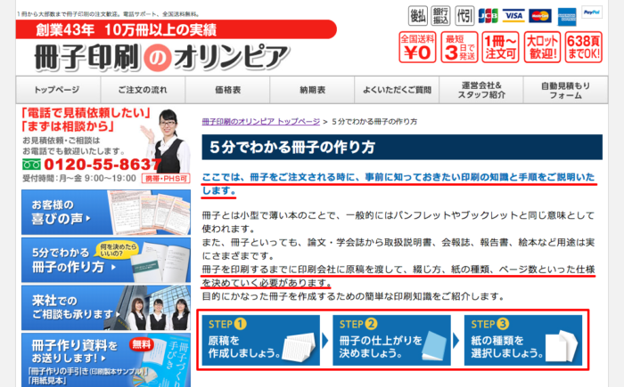Click the phone number 0120-55-8637

[x=103, y=164]
